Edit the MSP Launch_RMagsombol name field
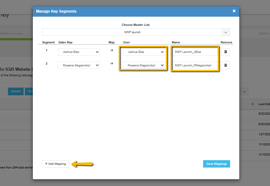270x186 pixels. (x=195, y=65)
